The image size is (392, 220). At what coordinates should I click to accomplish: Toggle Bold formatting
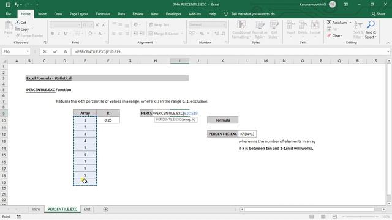[53, 34]
